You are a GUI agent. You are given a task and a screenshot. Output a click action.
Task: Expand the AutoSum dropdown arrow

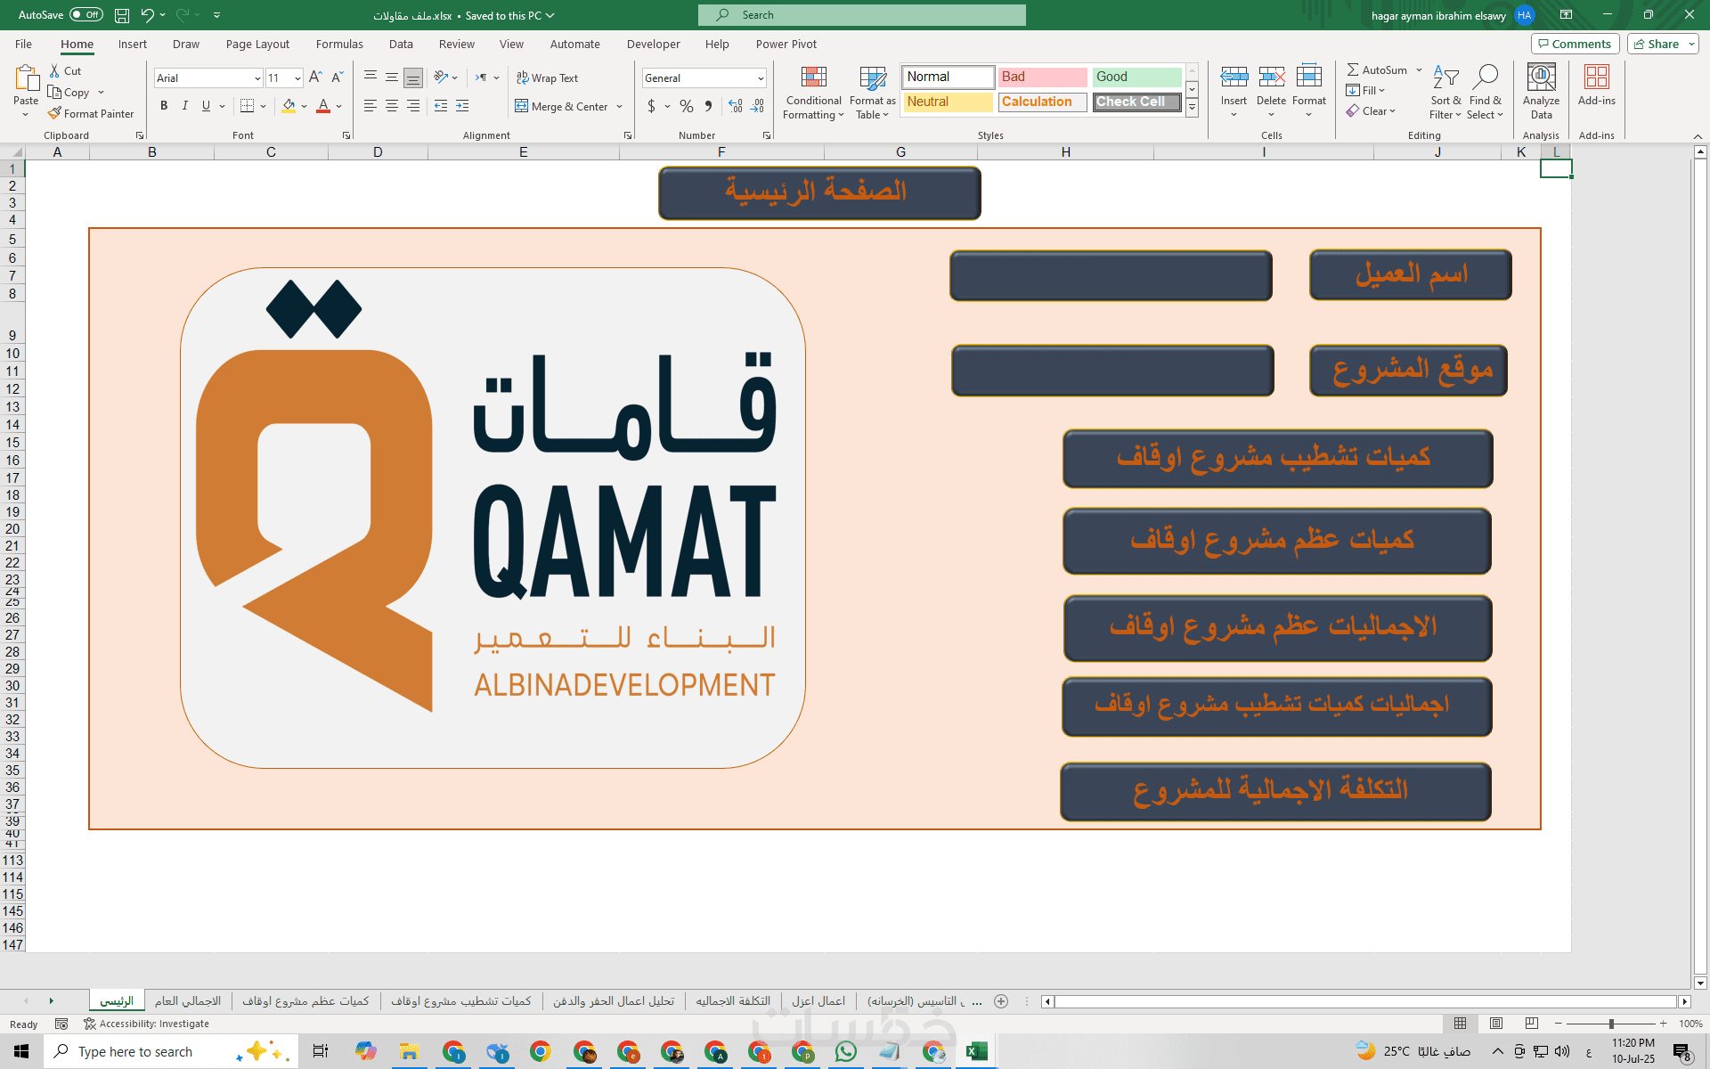(1419, 69)
